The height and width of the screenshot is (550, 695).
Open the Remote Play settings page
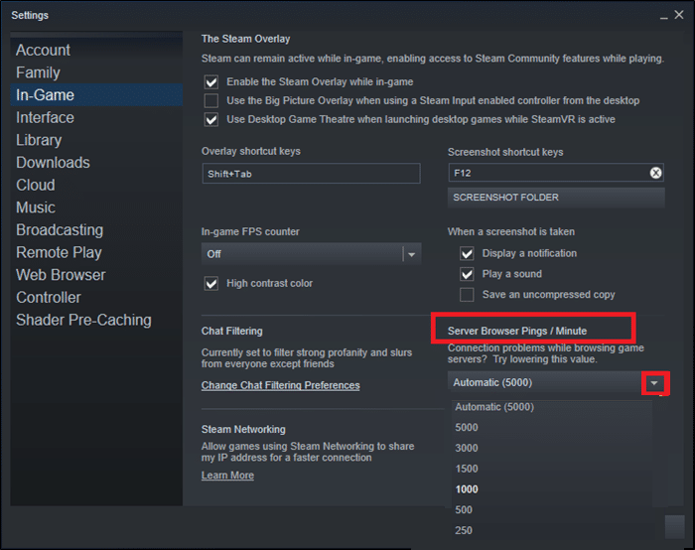tap(59, 252)
